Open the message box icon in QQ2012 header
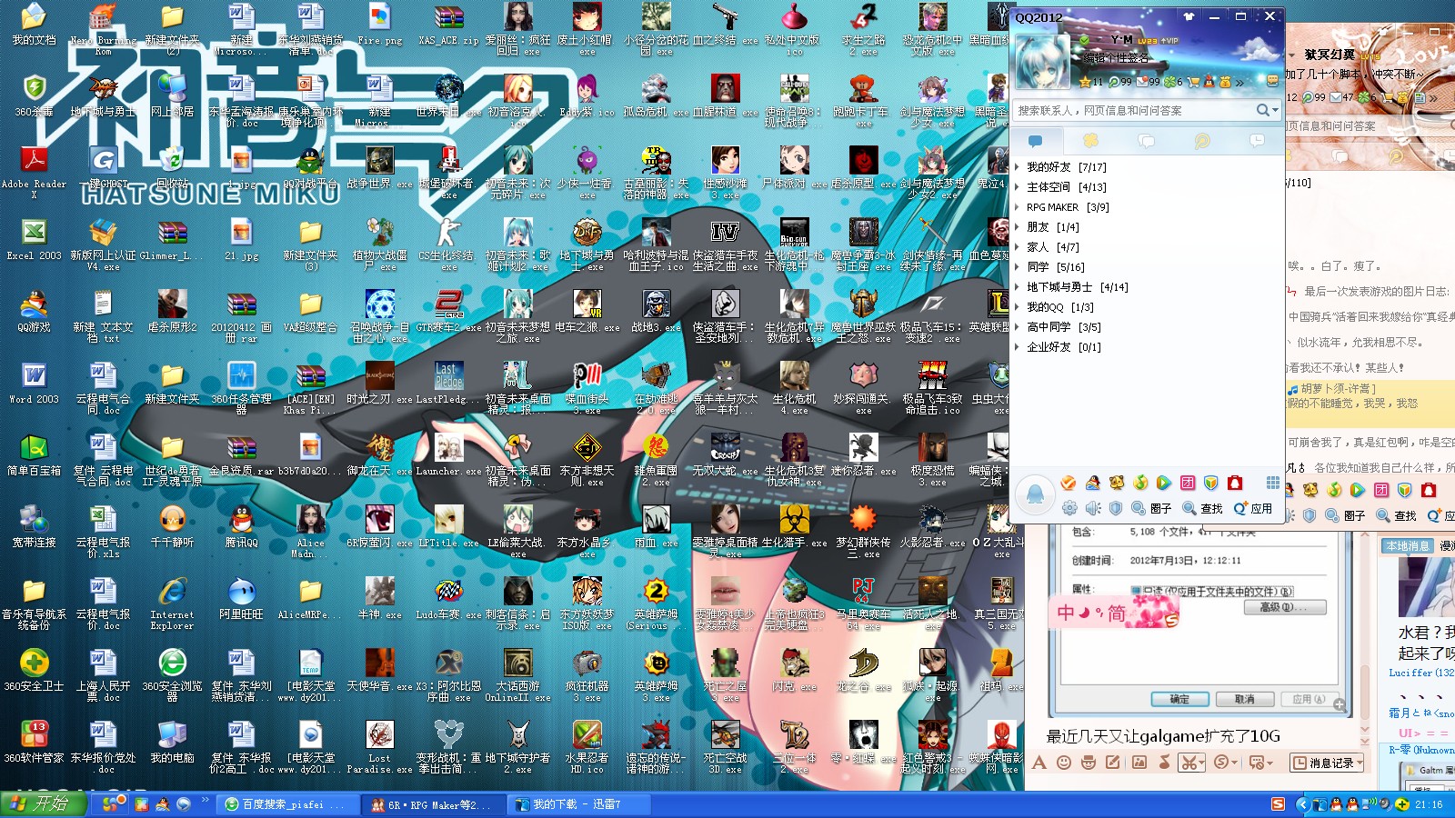Image resolution: width=1455 pixels, height=818 pixels. coord(1272,81)
